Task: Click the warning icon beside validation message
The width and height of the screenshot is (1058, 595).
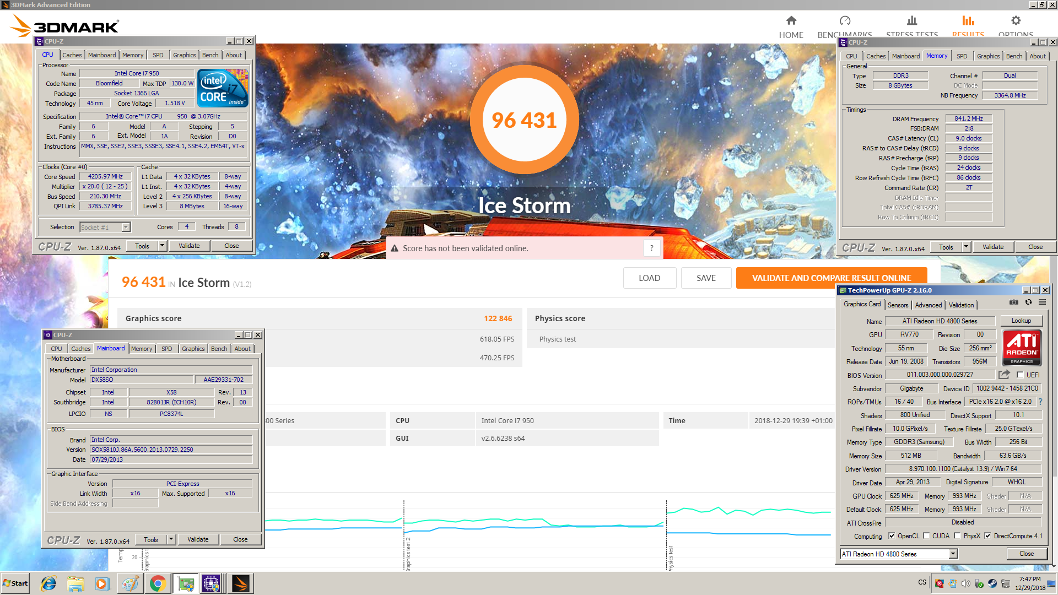Action: click(x=395, y=248)
